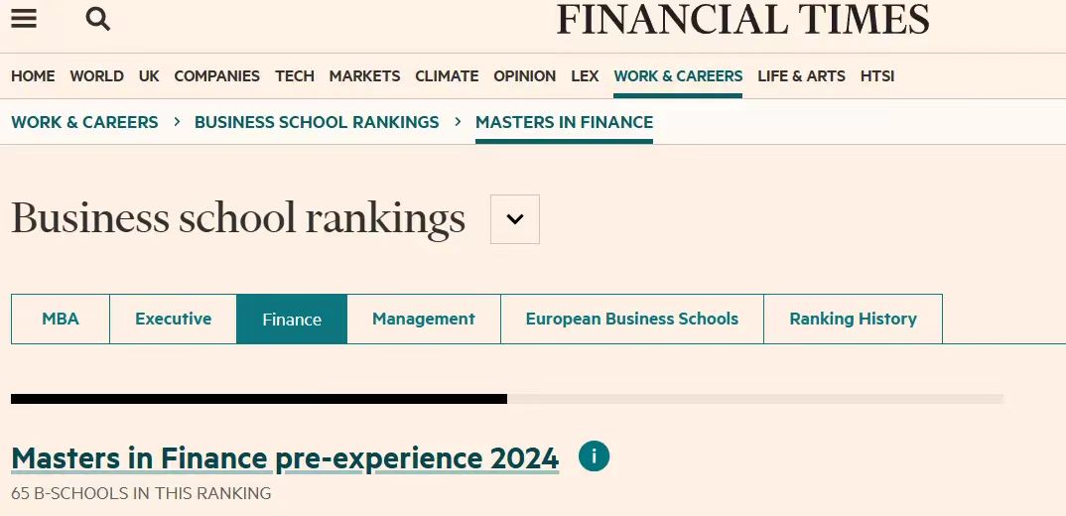Open Masters in Finance pre-experience 2024 link
Screen dimensions: 1066x516
[285, 458]
